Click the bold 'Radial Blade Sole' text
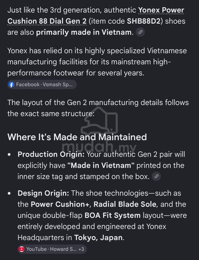Screen dimensions: 199x260 coord(125,204)
